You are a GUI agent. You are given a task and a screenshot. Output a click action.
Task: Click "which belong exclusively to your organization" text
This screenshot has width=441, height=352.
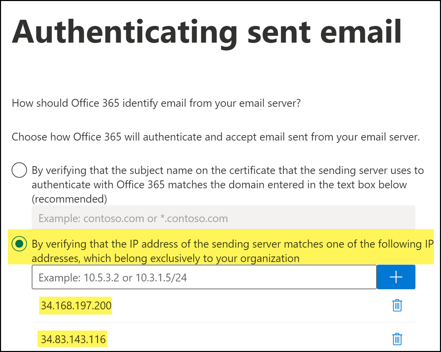(x=192, y=259)
